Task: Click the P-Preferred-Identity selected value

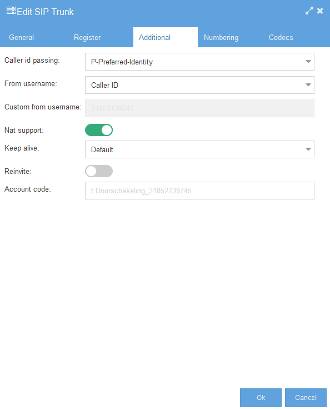Action: [122, 62]
